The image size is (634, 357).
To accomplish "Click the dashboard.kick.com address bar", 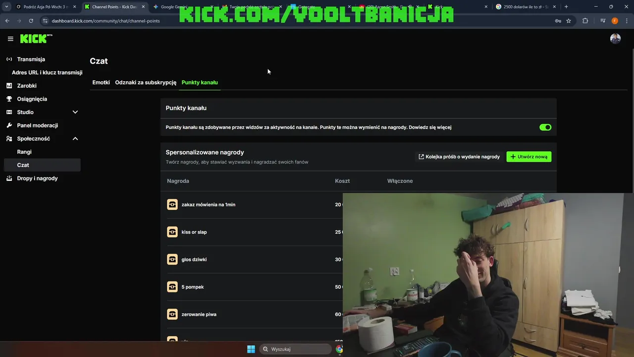I will pyautogui.click(x=297, y=21).
